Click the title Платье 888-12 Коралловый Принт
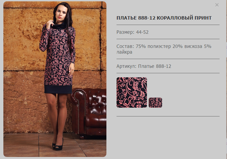 tap(164, 18)
